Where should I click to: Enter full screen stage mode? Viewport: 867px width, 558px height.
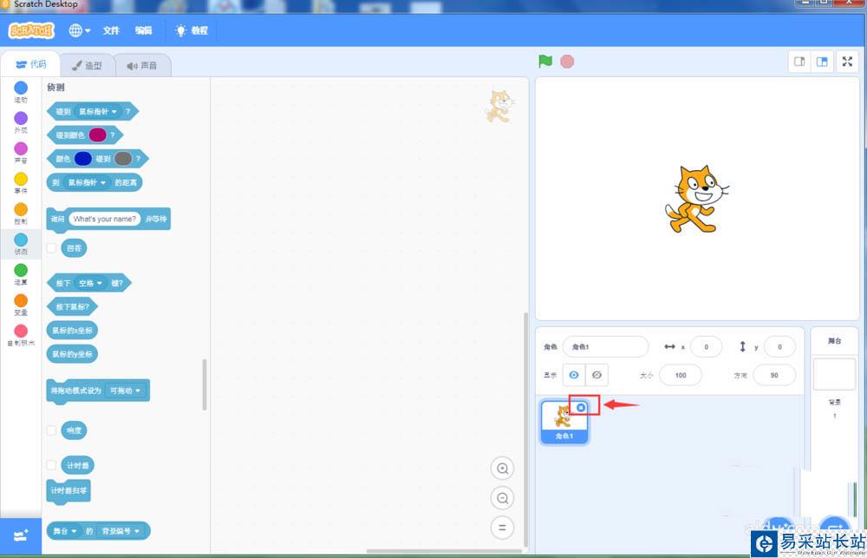pyautogui.click(x=847, y=62)
